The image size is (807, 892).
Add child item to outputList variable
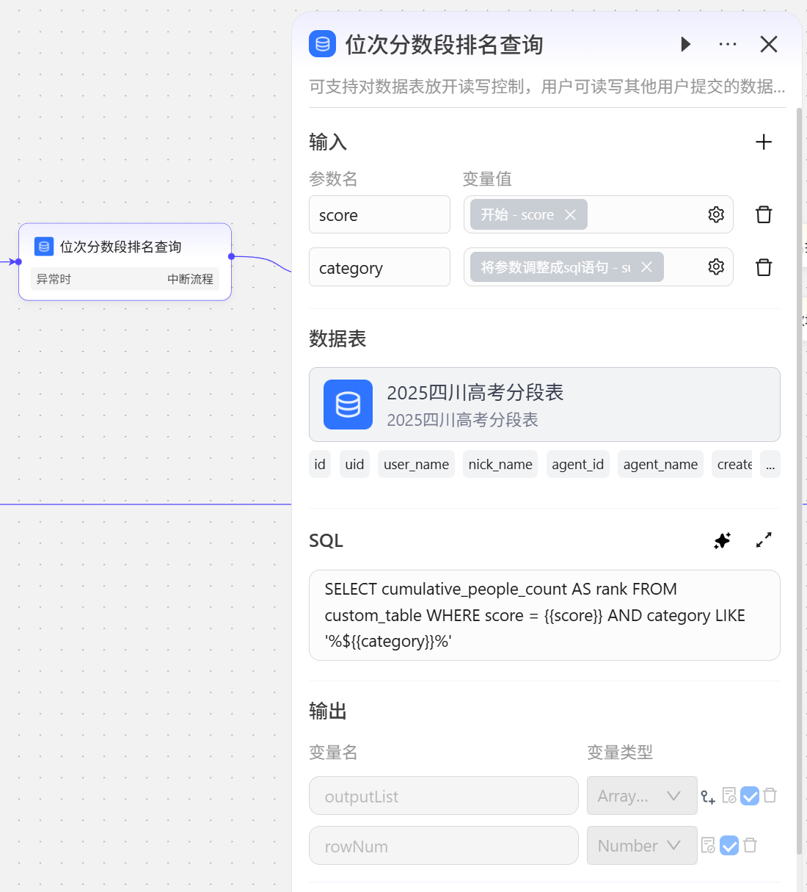tap(707, 797)
